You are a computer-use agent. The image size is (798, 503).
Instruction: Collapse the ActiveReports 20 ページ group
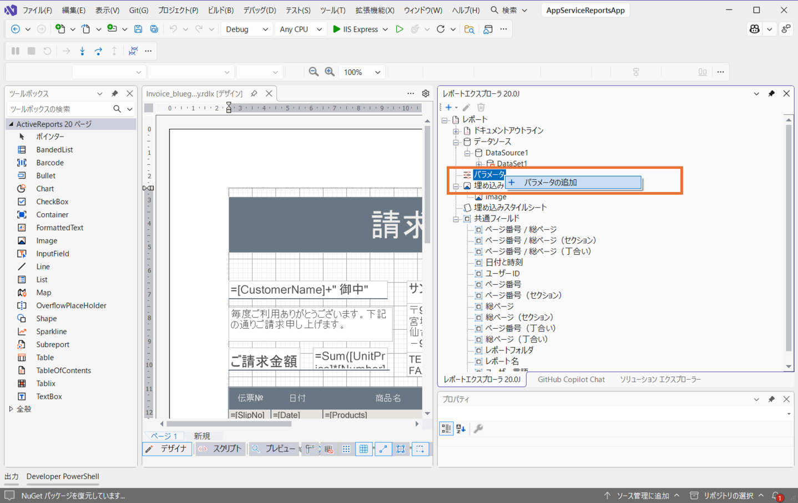(11, 124)
